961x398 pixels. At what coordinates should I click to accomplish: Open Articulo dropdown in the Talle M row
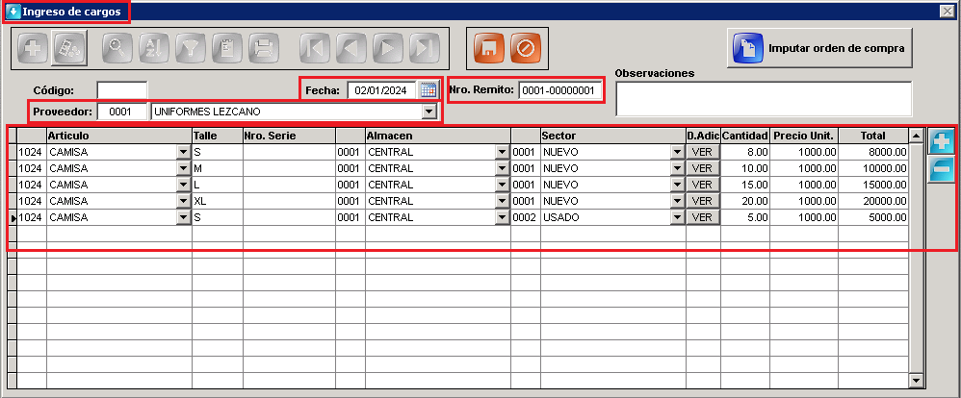point(183,168)
